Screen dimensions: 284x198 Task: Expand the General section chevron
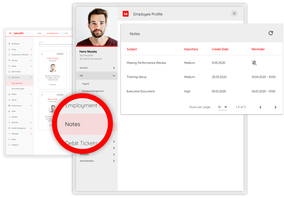tap(114, 68)
